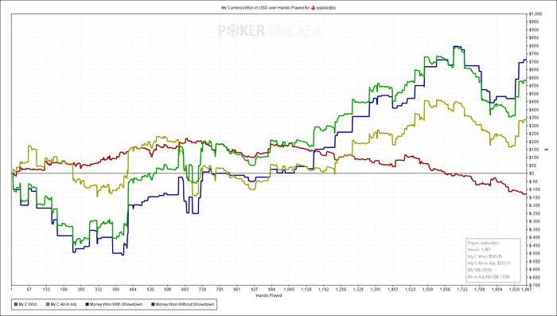Click the $0 y-axis label
557x316 pixels.
[532, 174]
